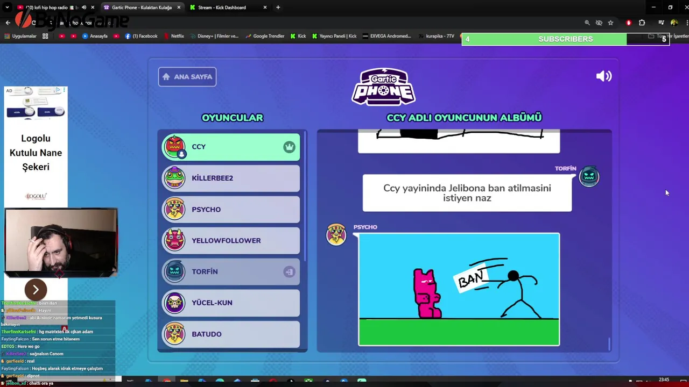Screen dimensions: 689x387
Task: Click the streamer webcam overlay
Action: point(61,242)
